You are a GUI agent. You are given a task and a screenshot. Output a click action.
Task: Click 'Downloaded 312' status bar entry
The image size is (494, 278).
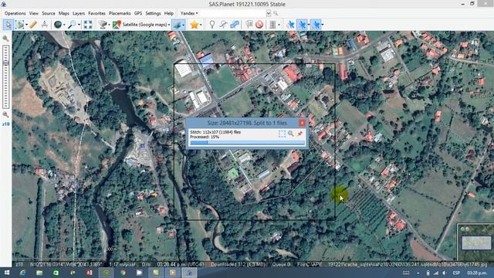[239, 264]
